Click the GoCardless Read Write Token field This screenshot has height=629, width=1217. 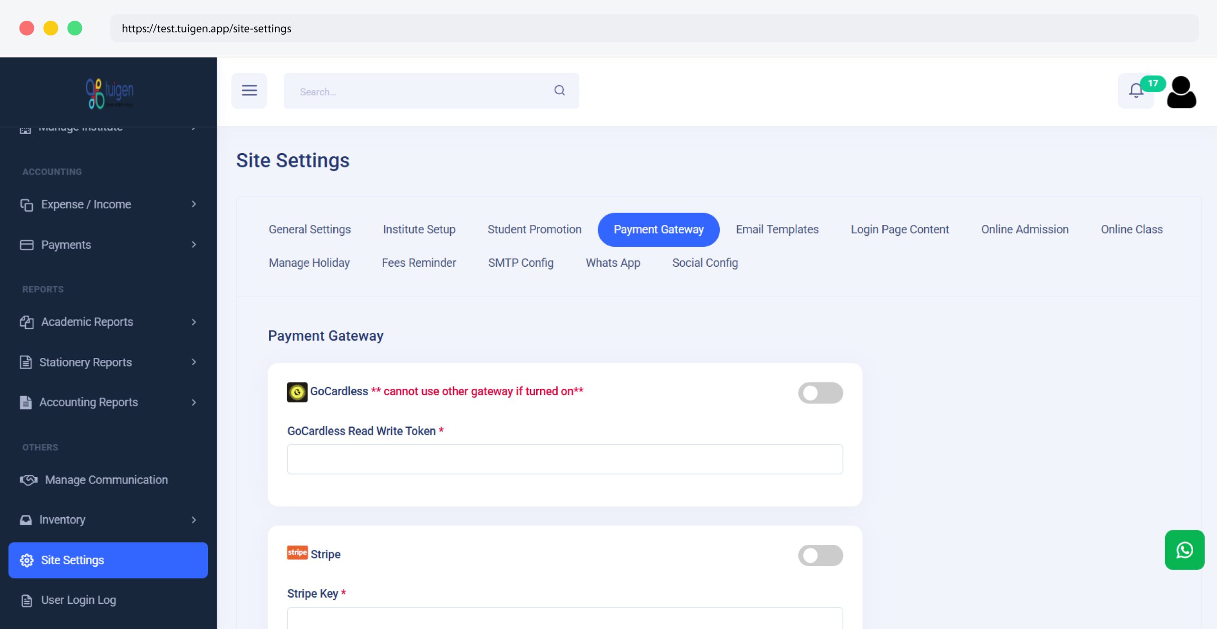(565, 459)
